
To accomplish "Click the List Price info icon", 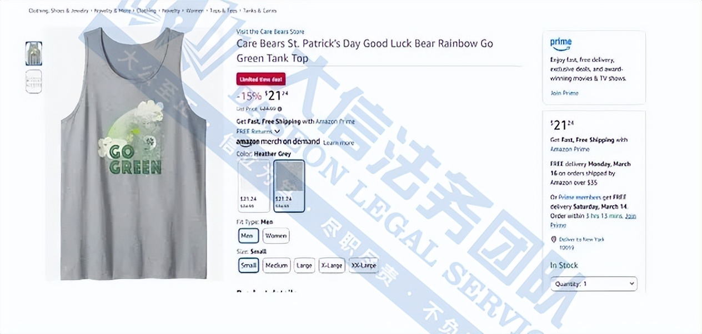I will tap(280, 109).
